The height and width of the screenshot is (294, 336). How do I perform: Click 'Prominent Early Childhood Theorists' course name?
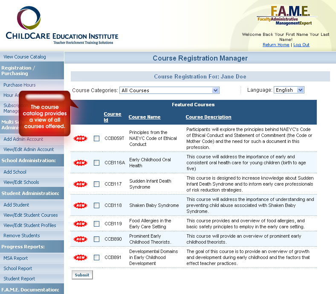[x=150, y=239]
